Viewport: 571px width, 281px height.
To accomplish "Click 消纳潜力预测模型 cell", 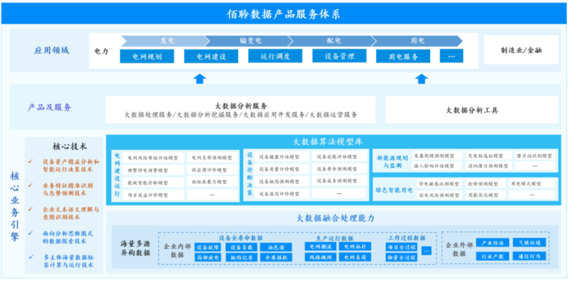I will (x=489, y=166).
